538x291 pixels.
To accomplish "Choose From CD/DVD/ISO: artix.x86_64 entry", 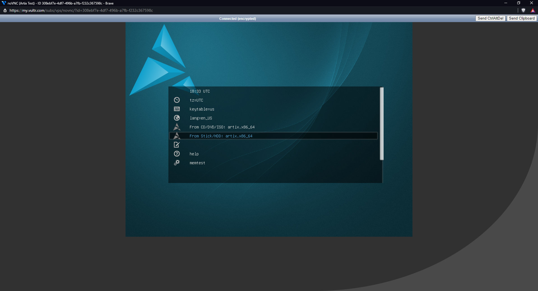I will (222, 127).
